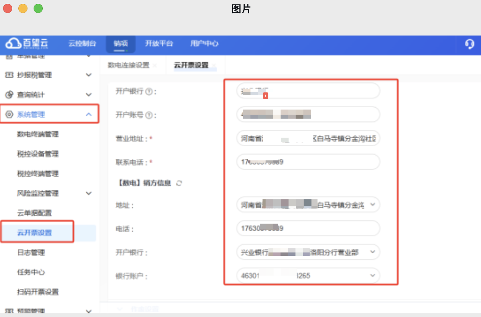Image resolution: width=481 pixels, height=317 pixels.
Task: Click the upper 开户银行 input field
Action: [x=308, y=91]
